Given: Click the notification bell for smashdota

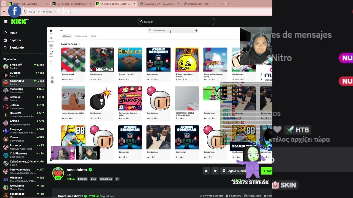Looking at the screenshot, I should [206, 171].
